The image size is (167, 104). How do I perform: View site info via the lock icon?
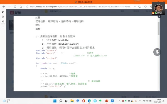pos(27,7)
